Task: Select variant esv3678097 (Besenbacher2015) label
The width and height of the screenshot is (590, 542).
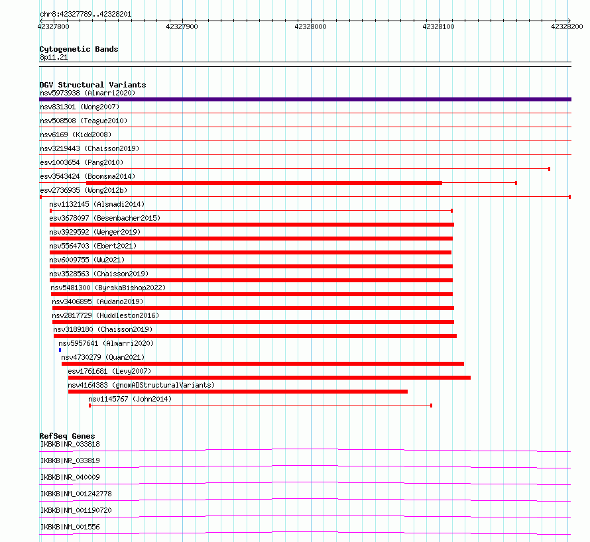Action: pyautogui.click(x=105, y=218)
